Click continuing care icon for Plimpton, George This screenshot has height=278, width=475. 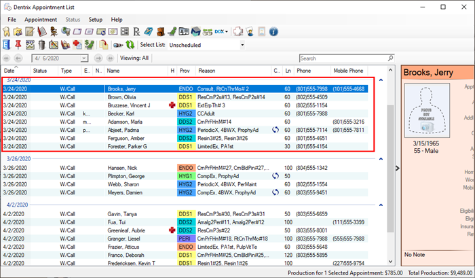tap(275, 176)
